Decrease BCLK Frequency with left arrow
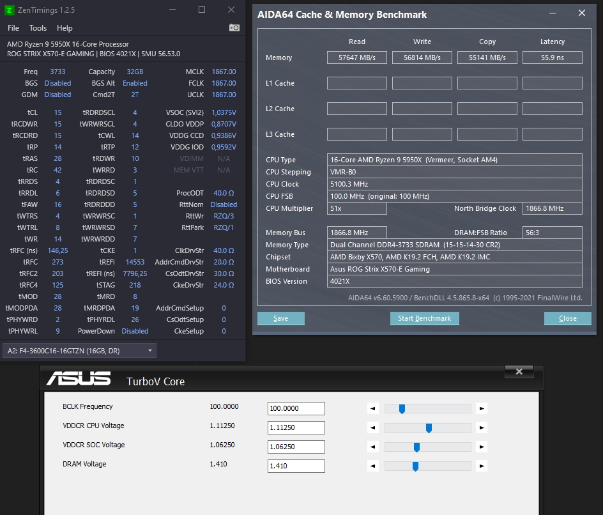The height and width of the screenshot is (515, 603). click(x=372, y=408)
